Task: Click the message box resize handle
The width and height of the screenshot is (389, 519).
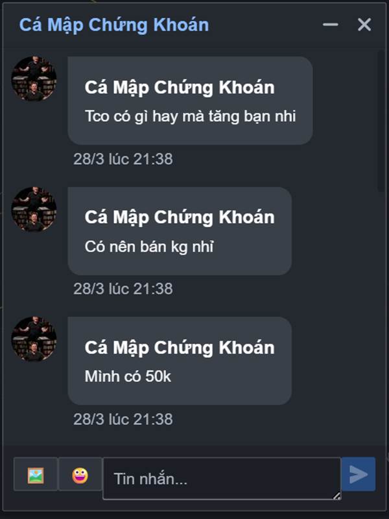Action: point(336,496)
